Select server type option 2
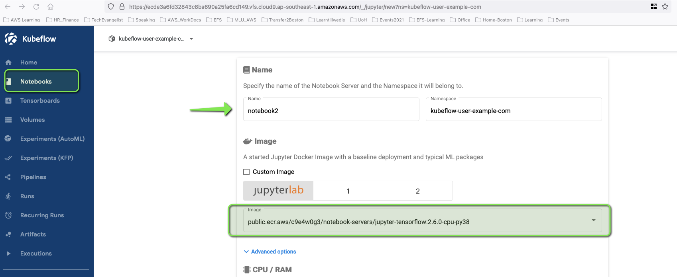The width and height of the screenshot is (677, 277). point(418,191)
